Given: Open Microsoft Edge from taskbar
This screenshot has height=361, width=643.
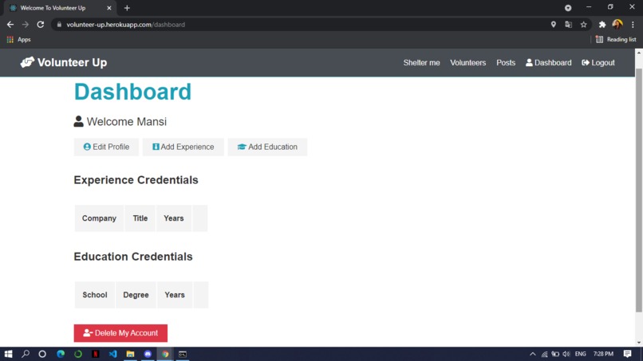Looking at the screenshot, I should pyautogui.click(x=61, y=354).
